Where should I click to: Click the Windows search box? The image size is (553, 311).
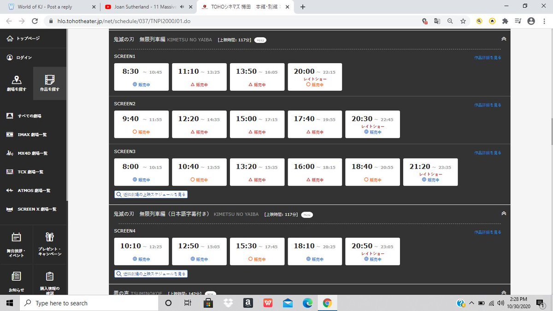pos(88,303)
